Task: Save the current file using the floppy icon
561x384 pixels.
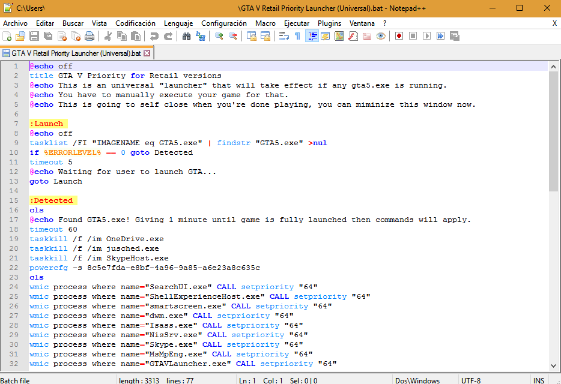Action: click(x=34, y=36)
